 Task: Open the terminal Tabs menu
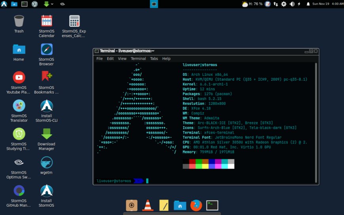pos(154,58)
